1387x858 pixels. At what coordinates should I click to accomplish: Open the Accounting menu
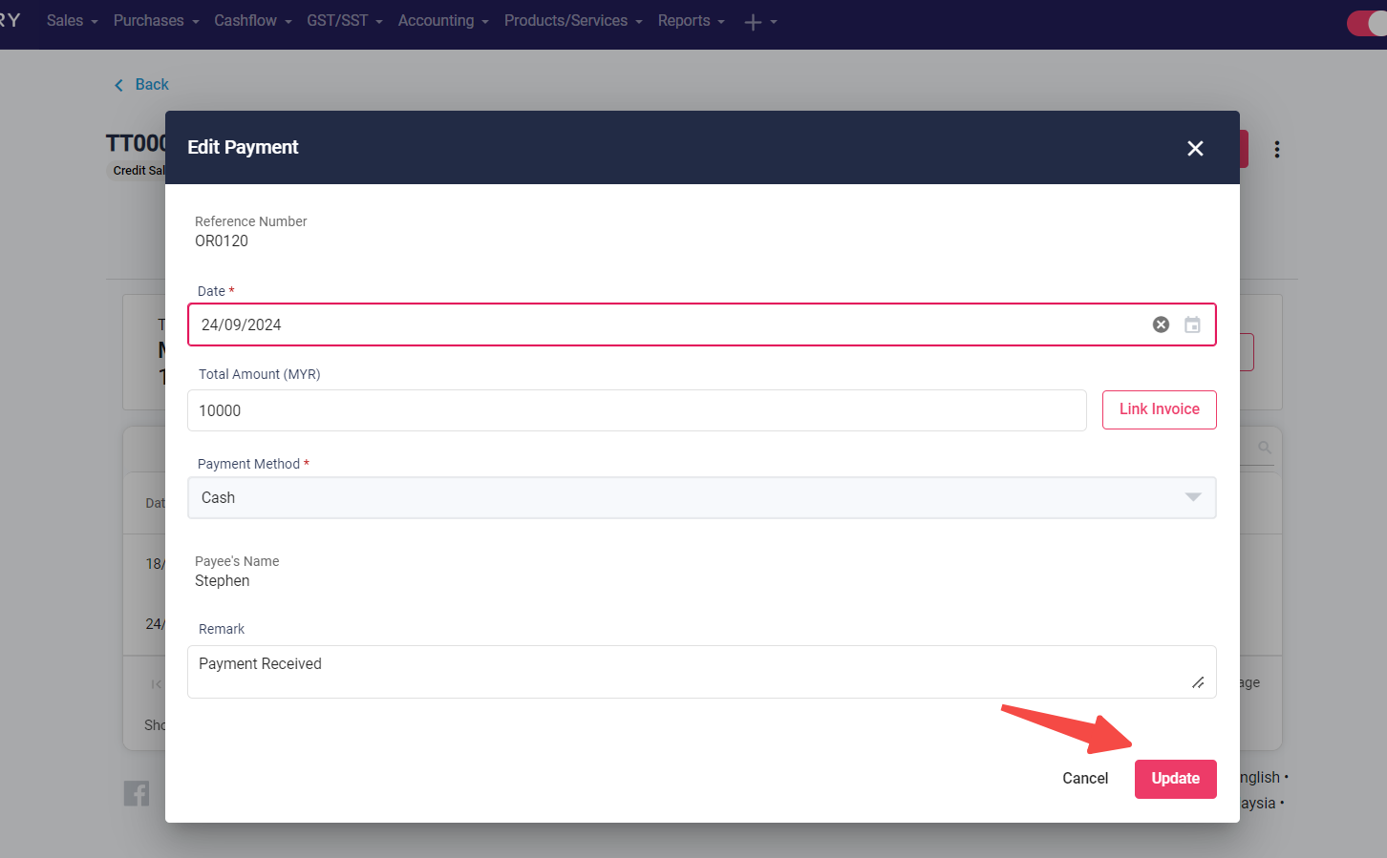(x=443, y=20)
